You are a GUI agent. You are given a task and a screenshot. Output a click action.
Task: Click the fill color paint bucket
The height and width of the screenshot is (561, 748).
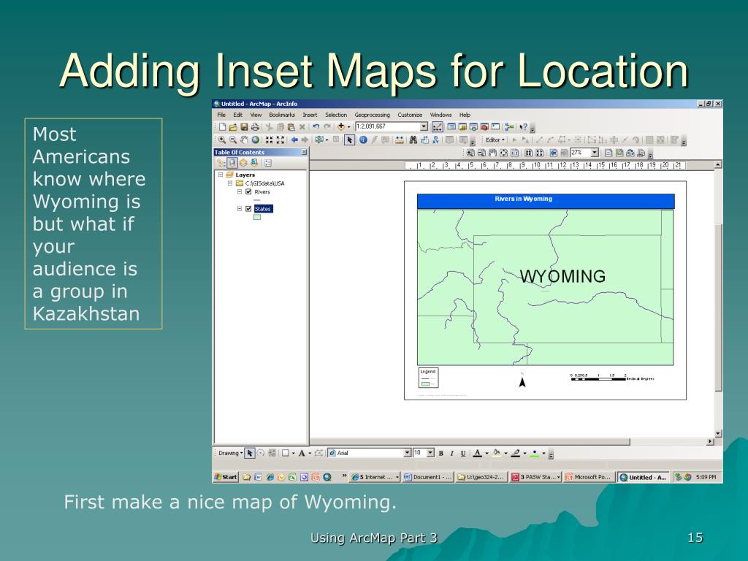(497, 453)
